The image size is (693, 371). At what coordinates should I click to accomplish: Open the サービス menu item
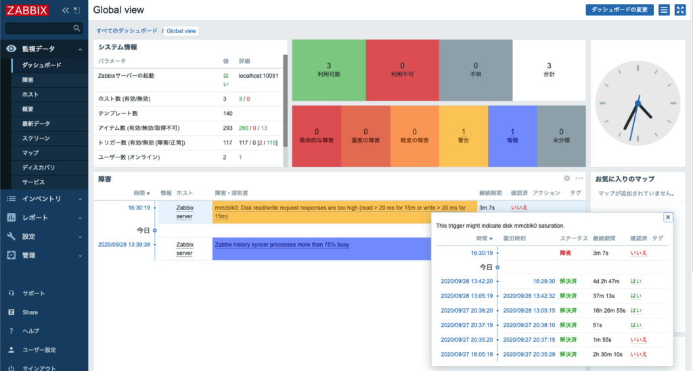point(34,182)
